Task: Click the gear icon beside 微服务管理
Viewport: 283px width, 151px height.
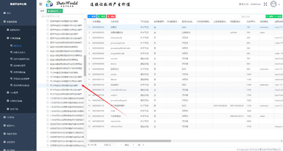Action: pos(4,134)
